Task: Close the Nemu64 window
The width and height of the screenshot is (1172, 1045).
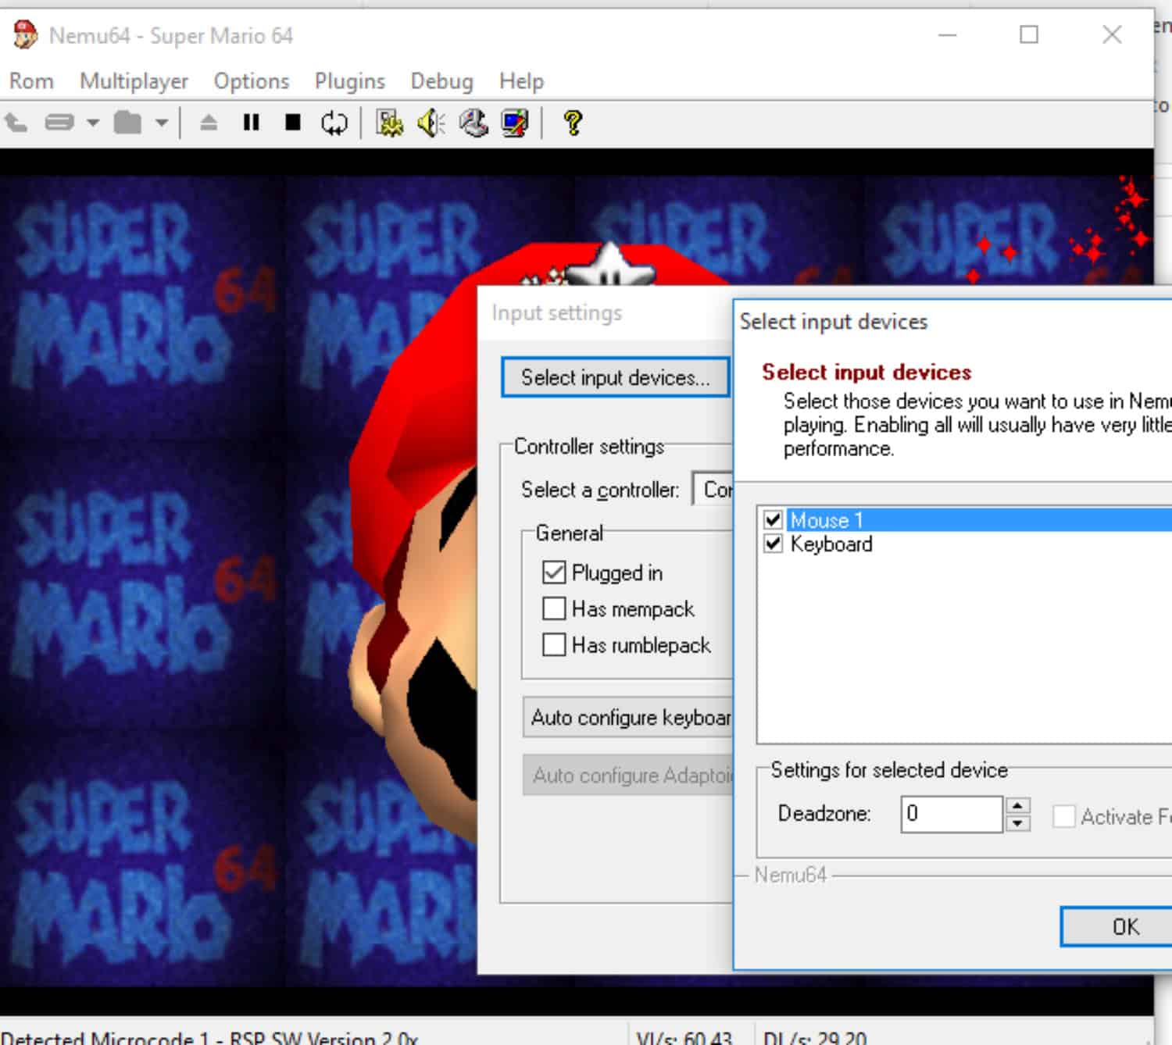Action: pos(1112,35)
